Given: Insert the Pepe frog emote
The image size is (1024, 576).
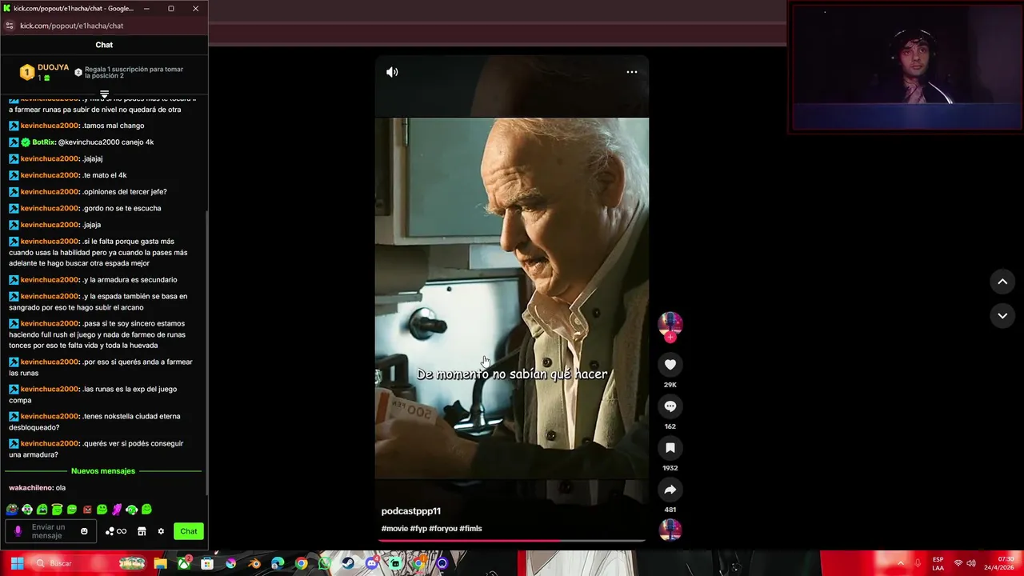Looking at the screenshot, I should [x=12, y=510].
